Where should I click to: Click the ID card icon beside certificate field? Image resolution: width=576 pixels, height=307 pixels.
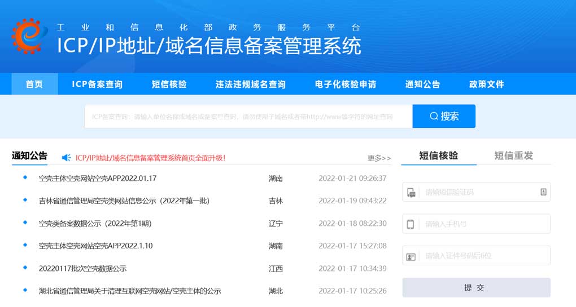(411, 256)
